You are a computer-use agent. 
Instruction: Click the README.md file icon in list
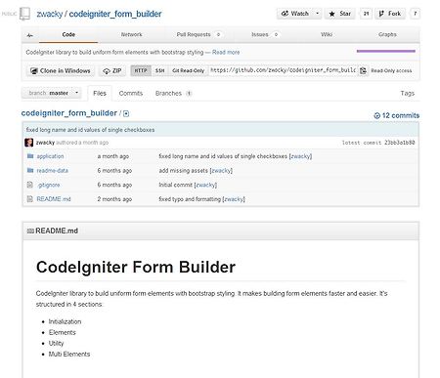coord(30,198)
